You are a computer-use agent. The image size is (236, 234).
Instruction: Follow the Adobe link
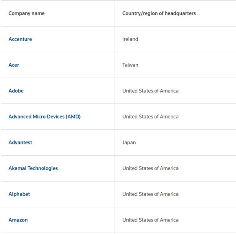16,91
